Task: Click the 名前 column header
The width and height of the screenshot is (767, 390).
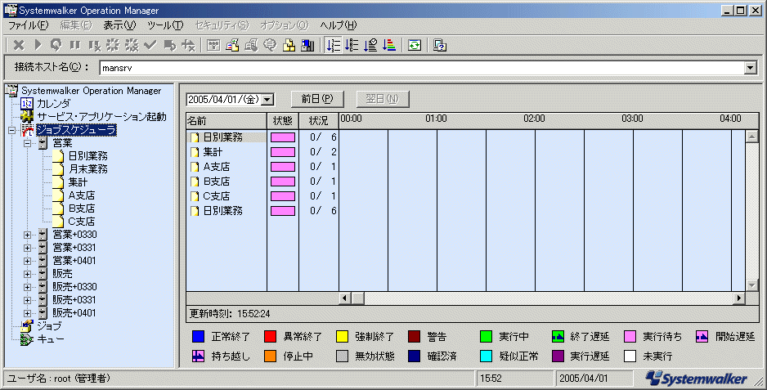Action: point(227,121)
